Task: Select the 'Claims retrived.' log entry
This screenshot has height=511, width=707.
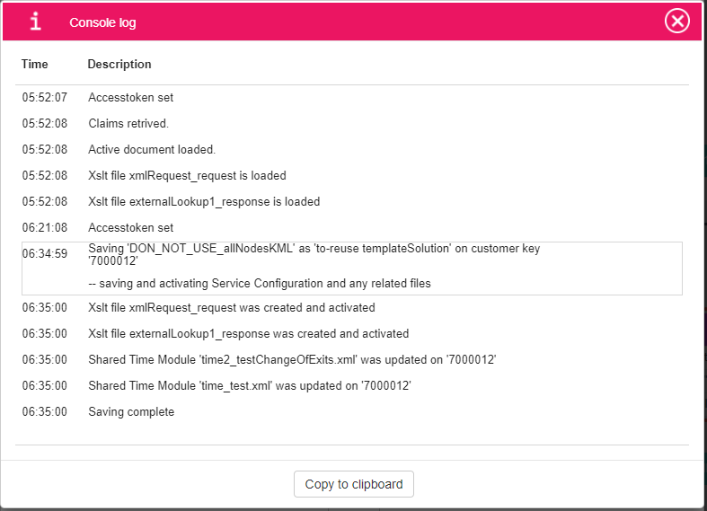Action: (x=128, y=123)
